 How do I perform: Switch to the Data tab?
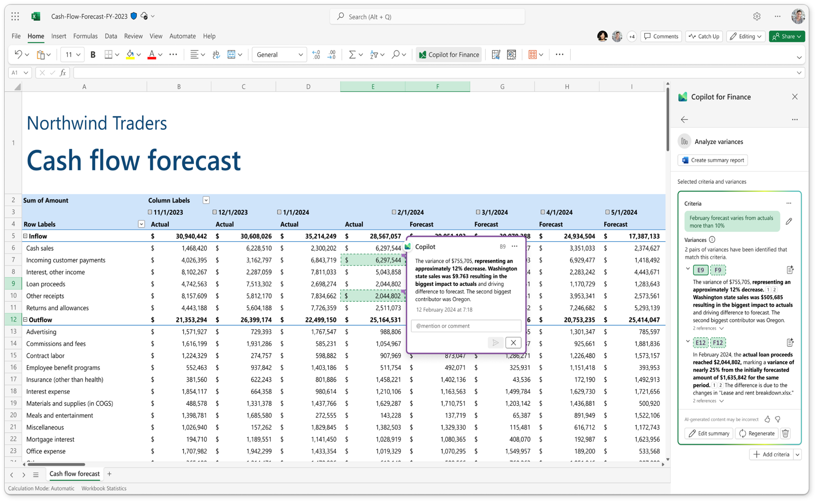click(x=111, y=36)
